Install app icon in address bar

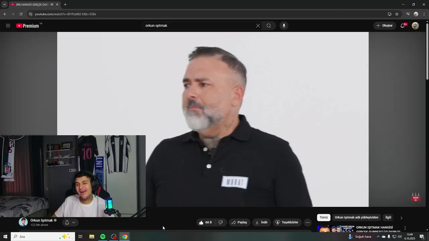389,14
